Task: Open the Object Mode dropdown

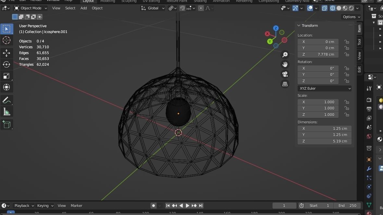Action: point(31,8)
